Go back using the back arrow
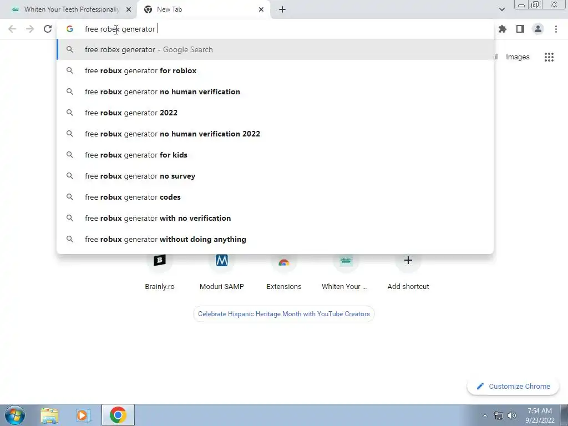The height and width of the screenshot is (426, 568). (x=12, y=29)
